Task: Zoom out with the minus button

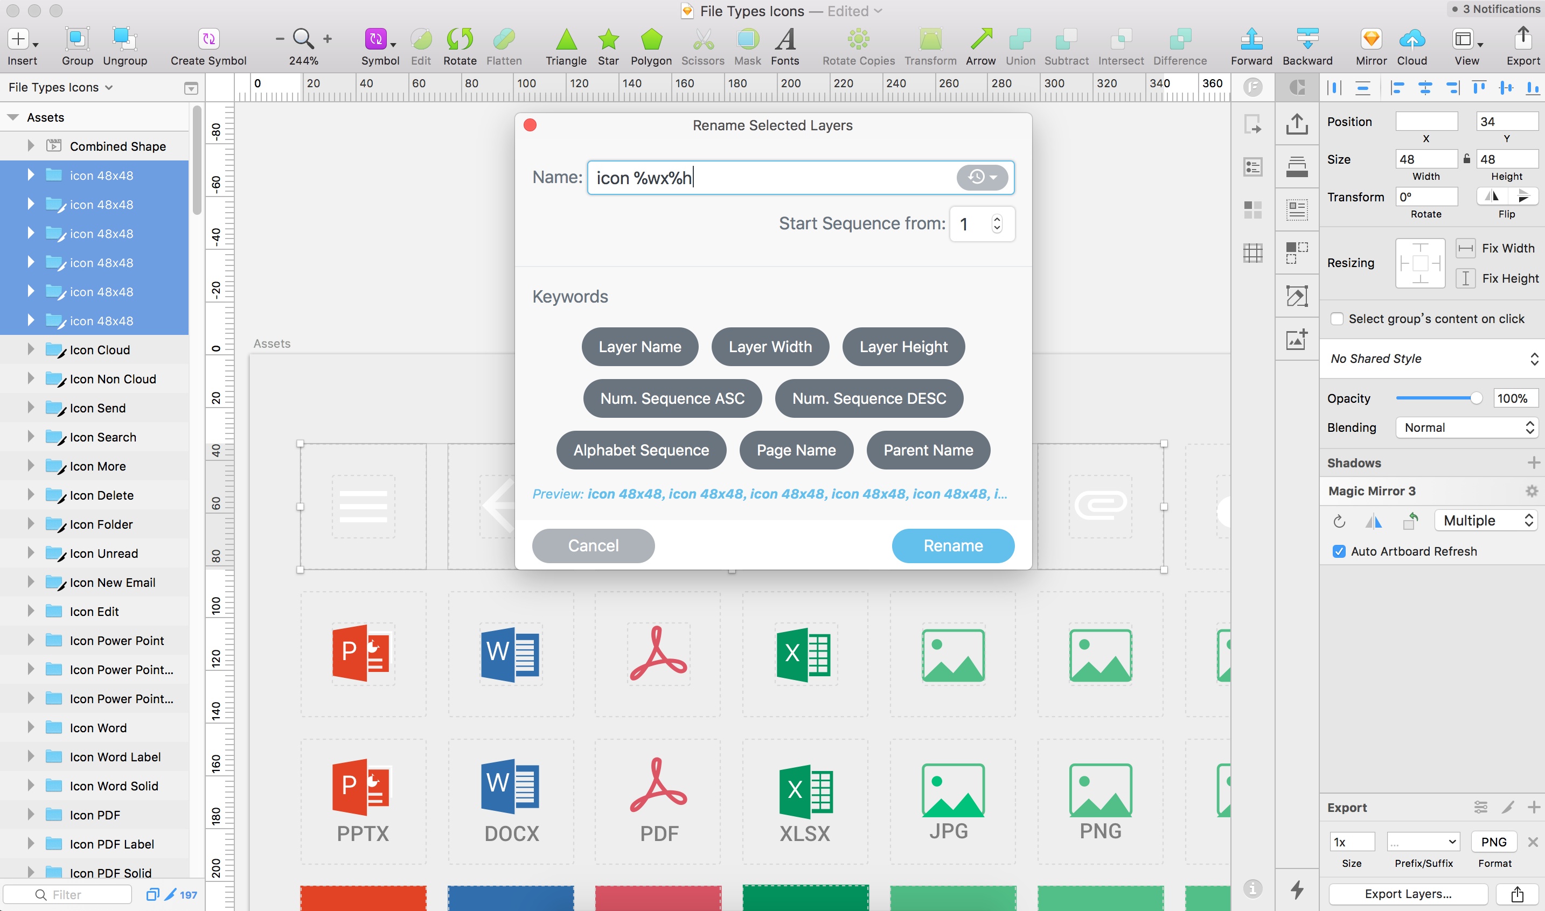Action: [280, 39]
